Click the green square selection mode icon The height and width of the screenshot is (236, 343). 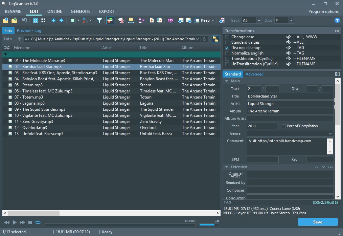tap(73, 20)
